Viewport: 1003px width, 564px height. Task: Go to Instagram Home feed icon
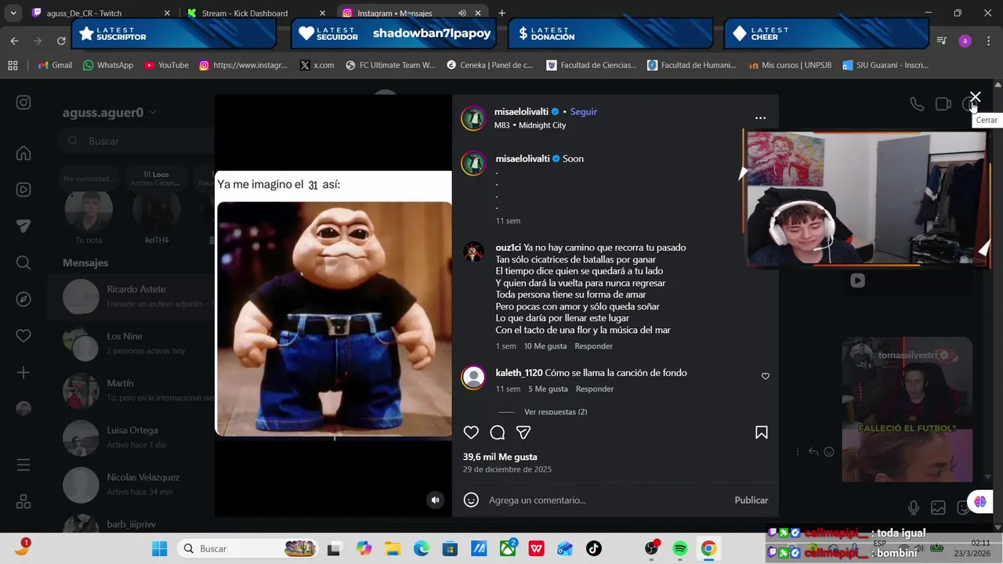click(24, 154)
